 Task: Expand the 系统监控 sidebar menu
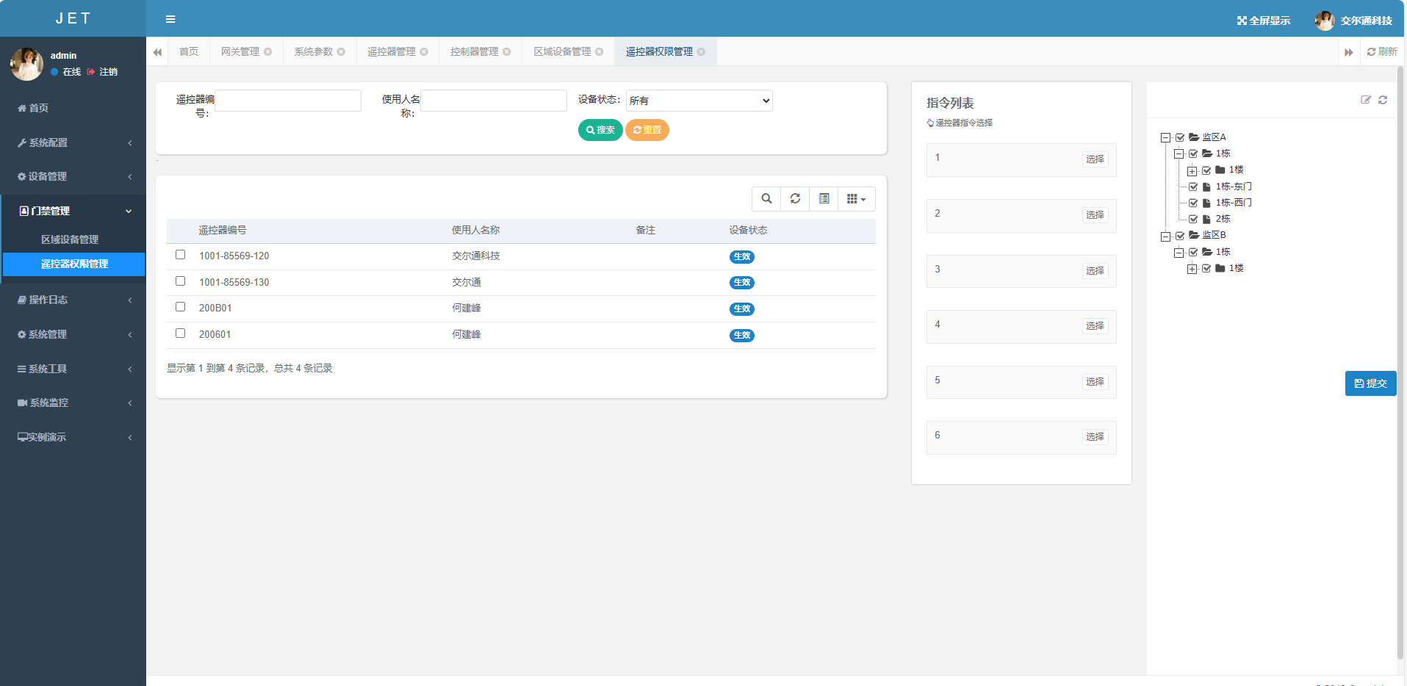click(73, 402)
